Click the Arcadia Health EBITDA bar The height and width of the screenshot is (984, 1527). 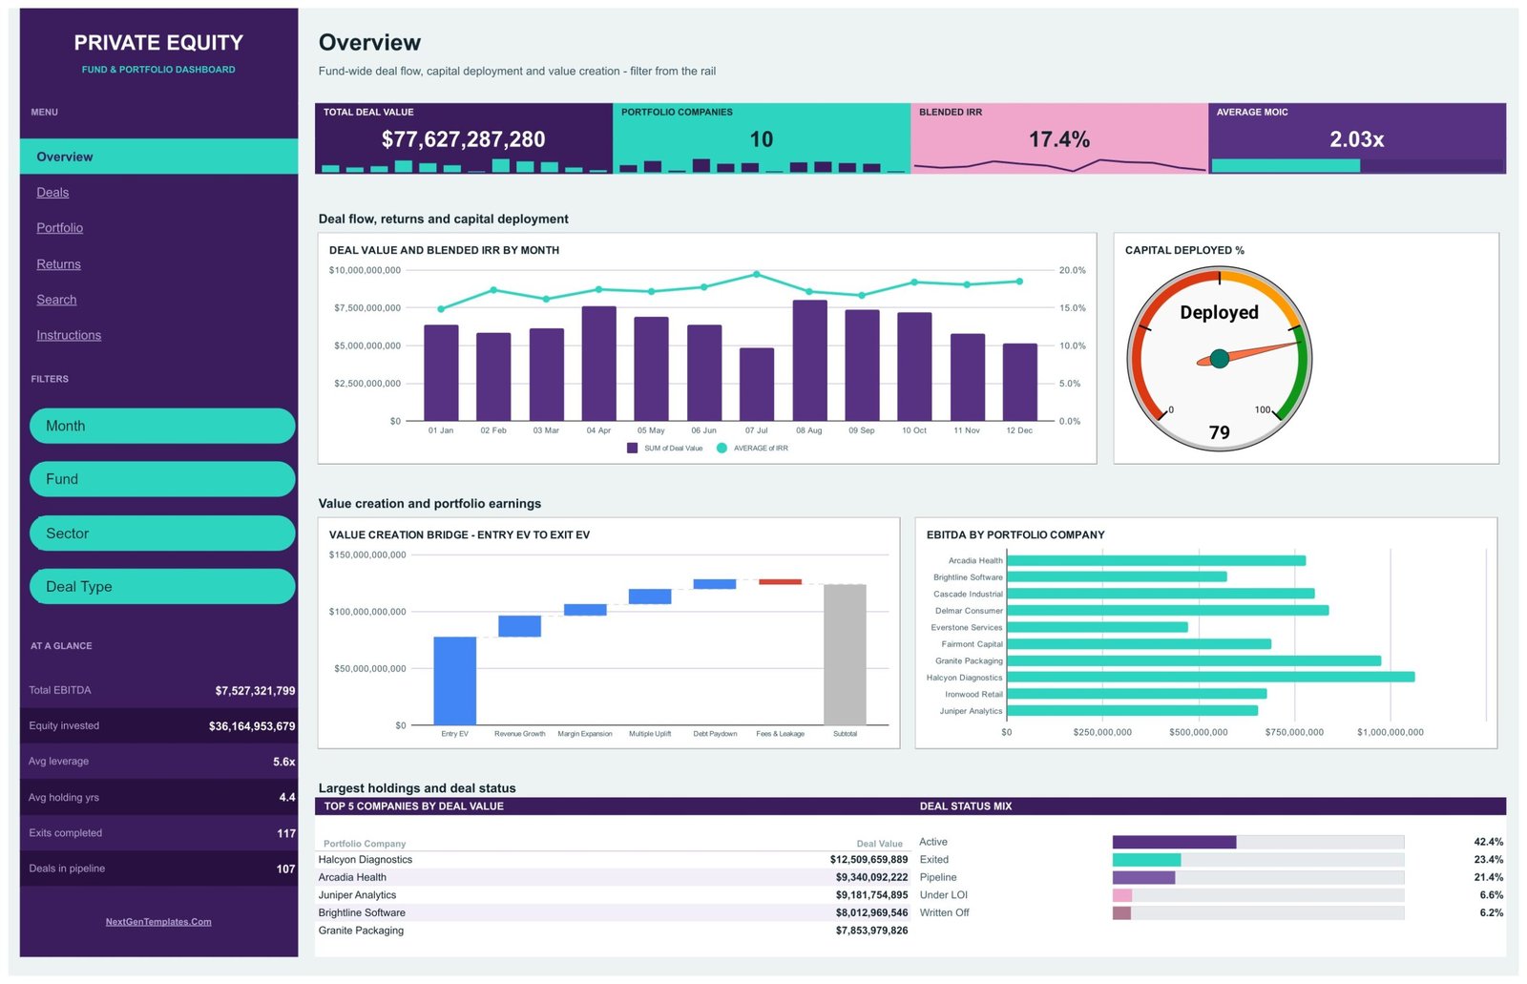pyautogui.click(x=1157, y=560)
